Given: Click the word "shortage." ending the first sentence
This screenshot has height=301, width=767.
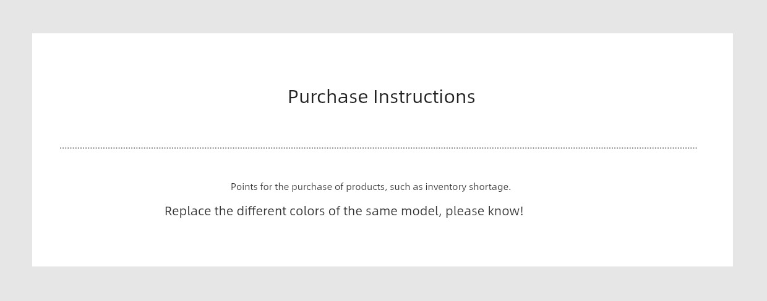Looking at the screenshot, I should [490, 187].
